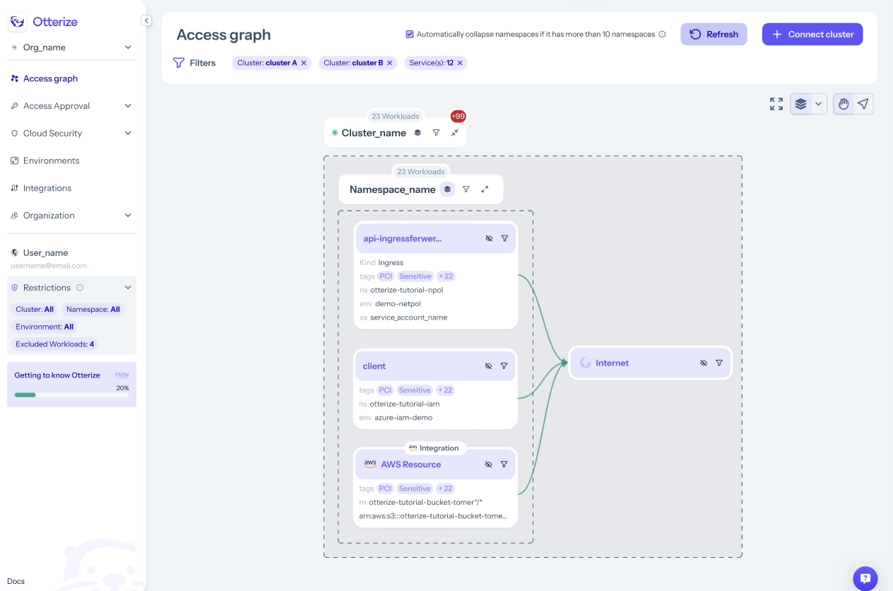Open the help chat button
The image size is (893, 591).
[865, 578]
